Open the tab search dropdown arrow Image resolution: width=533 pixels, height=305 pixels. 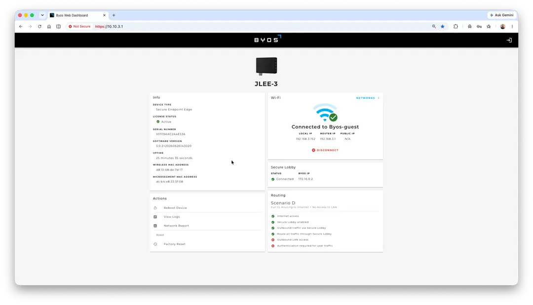click(x=42, y=15)
